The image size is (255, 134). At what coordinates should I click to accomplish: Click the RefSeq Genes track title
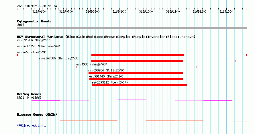[x=29, y=94]
